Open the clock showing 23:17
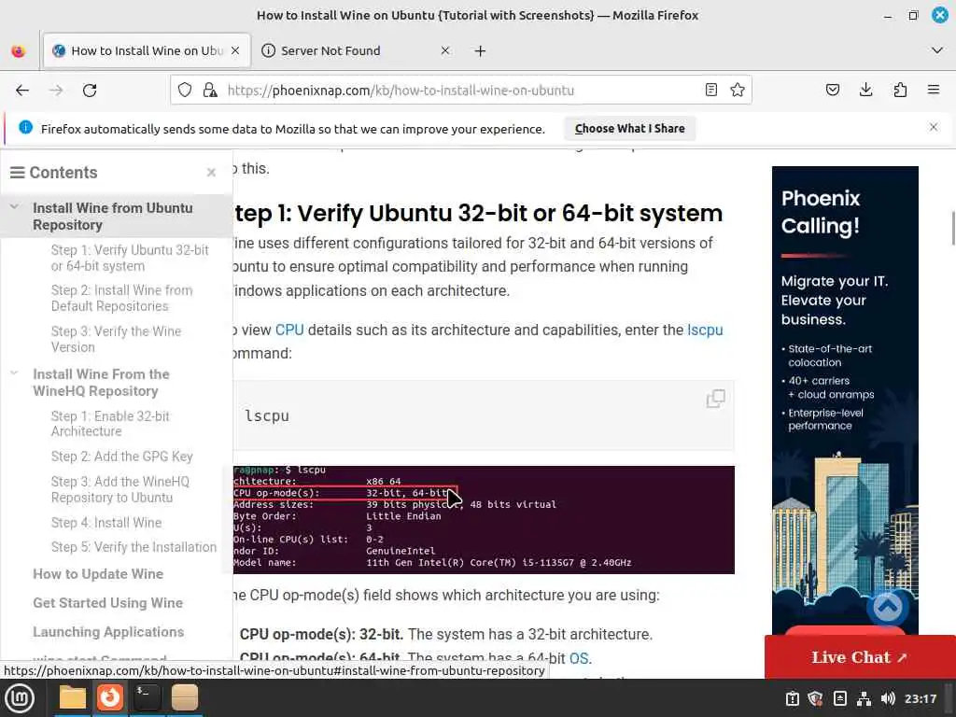 click(920, 698)
